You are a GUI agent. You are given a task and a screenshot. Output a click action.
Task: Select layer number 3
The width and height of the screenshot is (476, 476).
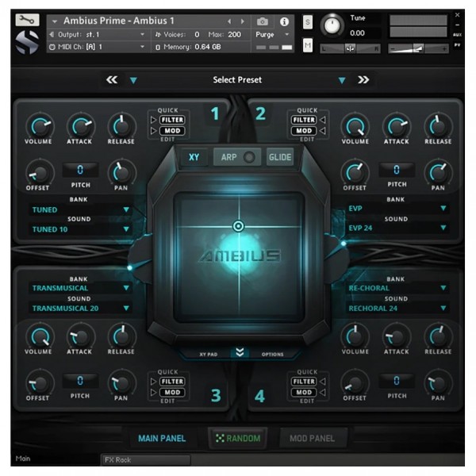click(216, 396)
